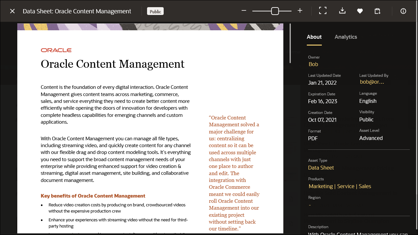Image resolution: width=418 pixels, height=235 pixels.
Task: Adjust the zoom slider handle
Action: point(275,11)
